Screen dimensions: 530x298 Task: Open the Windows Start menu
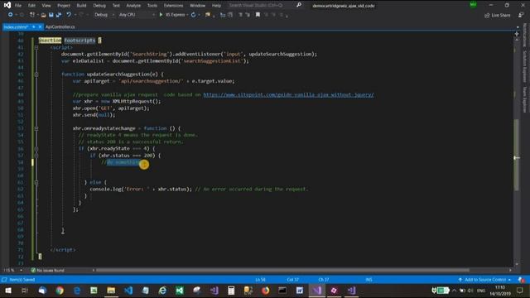tap(7, 291)
